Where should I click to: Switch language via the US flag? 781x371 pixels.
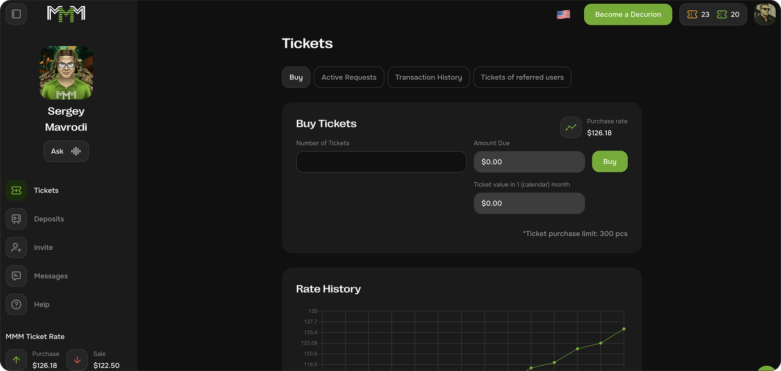pos(563,15)
